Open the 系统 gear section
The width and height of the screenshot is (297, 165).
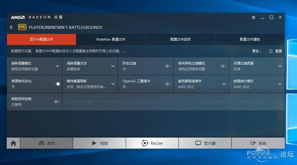click(x=258, y=143)
